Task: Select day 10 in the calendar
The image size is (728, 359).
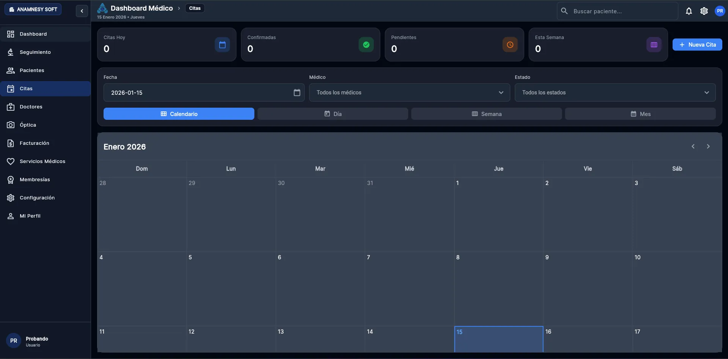Action: pyautogui.click(x=677, y=288)
